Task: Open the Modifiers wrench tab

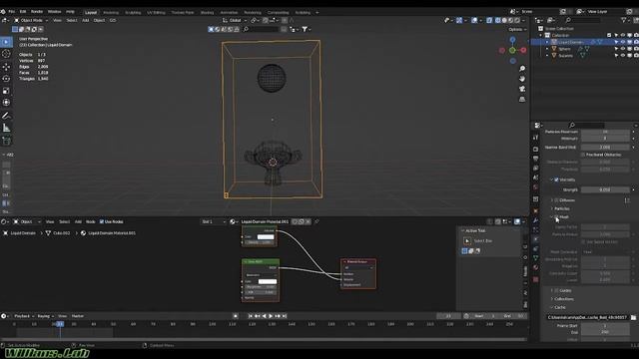Action: click(x=535, y=220)
